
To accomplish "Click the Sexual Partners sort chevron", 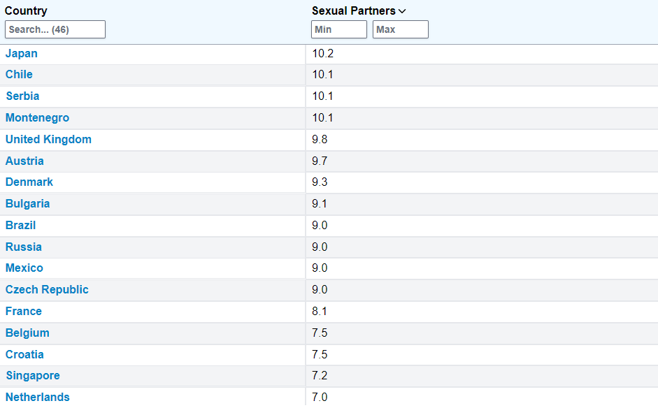I will [x=402, y=11].
